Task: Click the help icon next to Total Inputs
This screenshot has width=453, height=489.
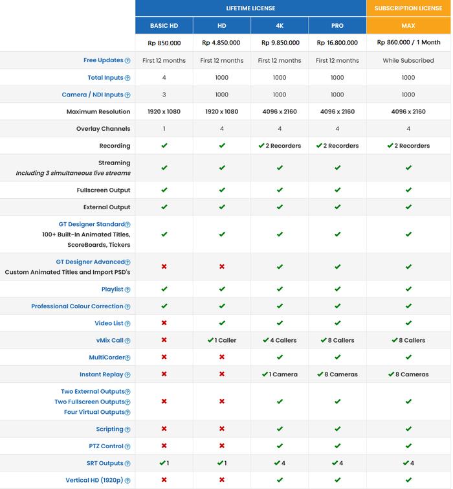Action: pos(127,78)
